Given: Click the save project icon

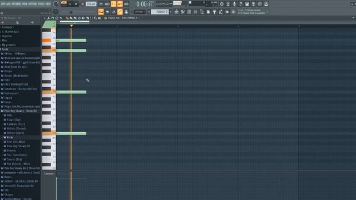Looking at the screenshot, I should pos(247,4).
